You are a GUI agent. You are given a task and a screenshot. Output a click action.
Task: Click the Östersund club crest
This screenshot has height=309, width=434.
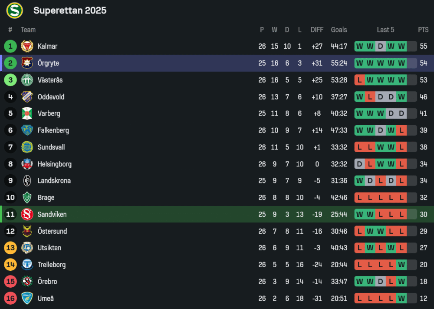pyautogui.click(x=27, y=231)
